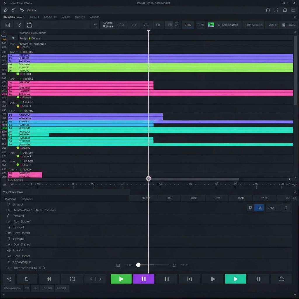This screenshot has height=299, width=299.
Task: Switch to the first tab below the top toolbar
Action: [12, 17]
